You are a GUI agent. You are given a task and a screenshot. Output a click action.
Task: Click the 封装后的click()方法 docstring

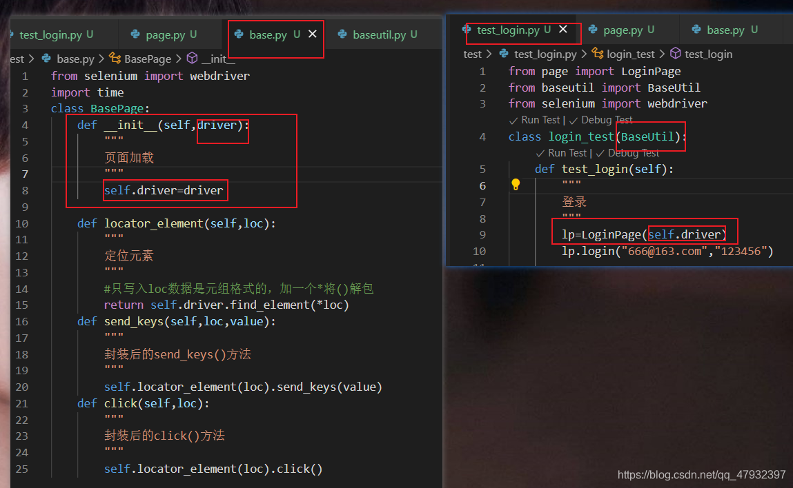(x=164, y=436)
